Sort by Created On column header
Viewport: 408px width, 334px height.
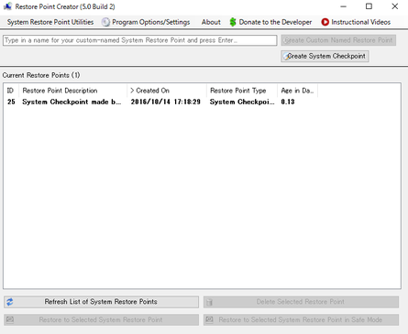click(167, 91)
